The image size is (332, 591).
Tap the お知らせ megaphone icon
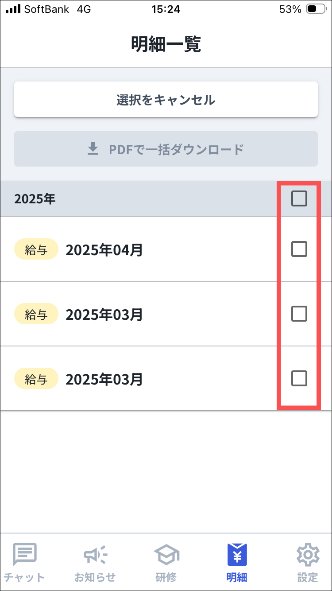coord(95,554)
